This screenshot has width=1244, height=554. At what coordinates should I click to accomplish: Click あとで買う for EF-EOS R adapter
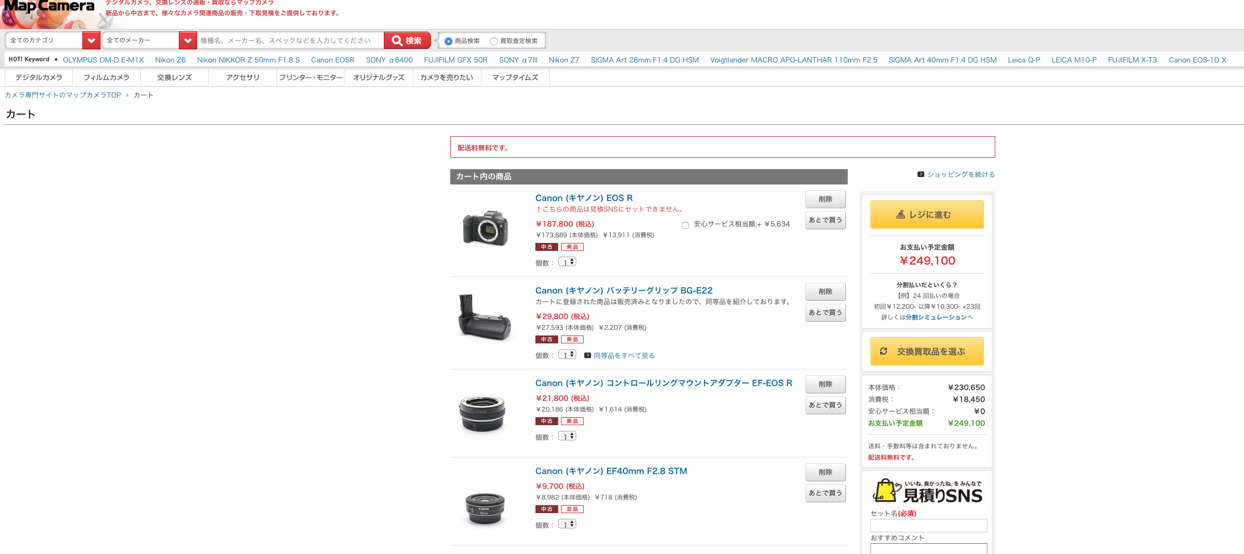tap(826, 405)
